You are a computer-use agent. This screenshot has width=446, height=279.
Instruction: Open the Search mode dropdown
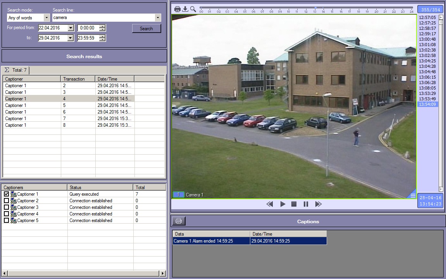(x=46, y=18)
